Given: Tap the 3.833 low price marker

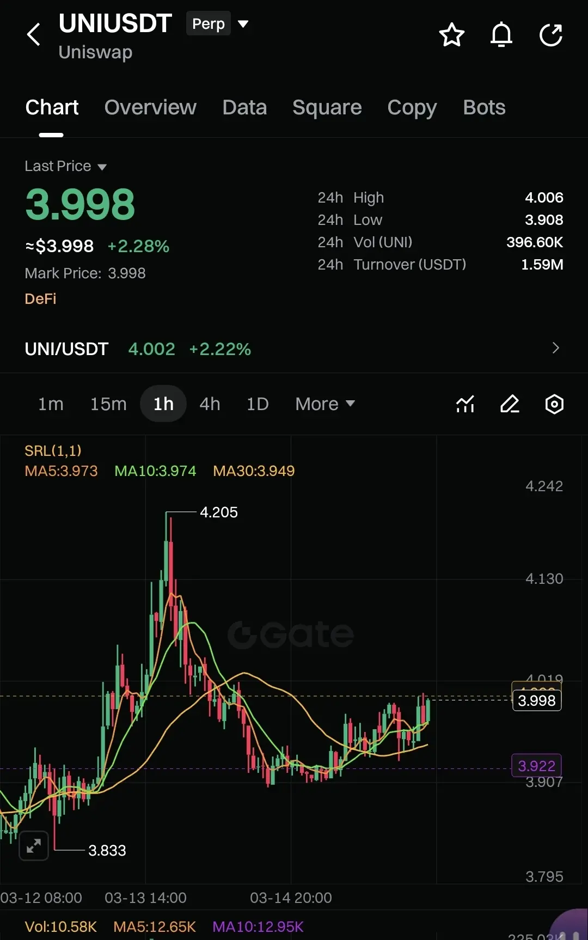Looking at the screenshot, I should [x=107, y=851].
